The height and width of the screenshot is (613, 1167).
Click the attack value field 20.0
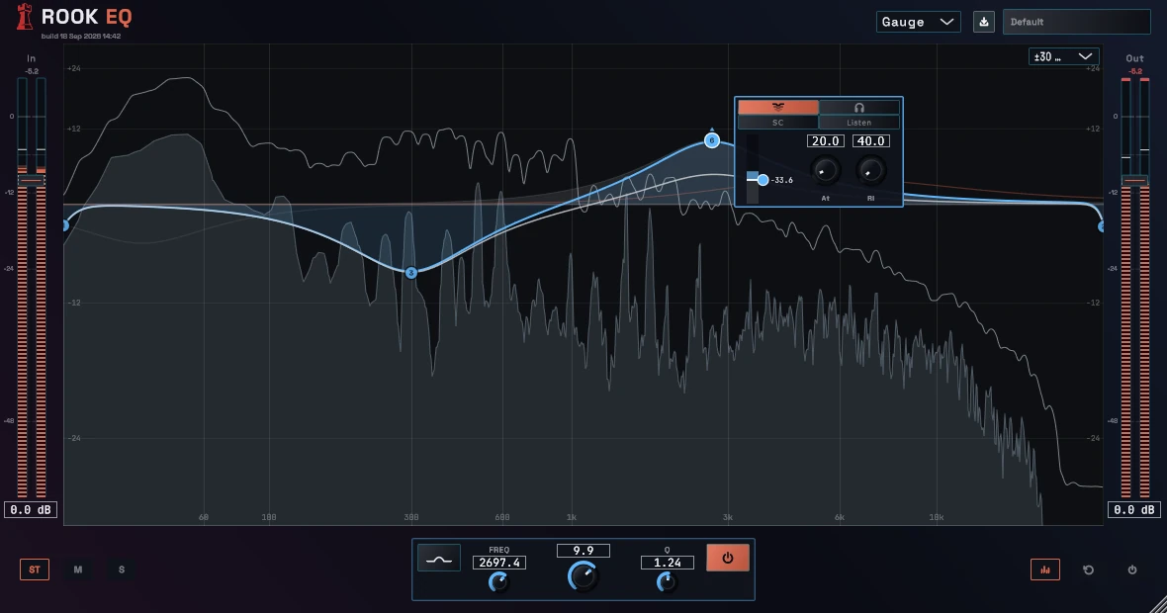[826, 140]
